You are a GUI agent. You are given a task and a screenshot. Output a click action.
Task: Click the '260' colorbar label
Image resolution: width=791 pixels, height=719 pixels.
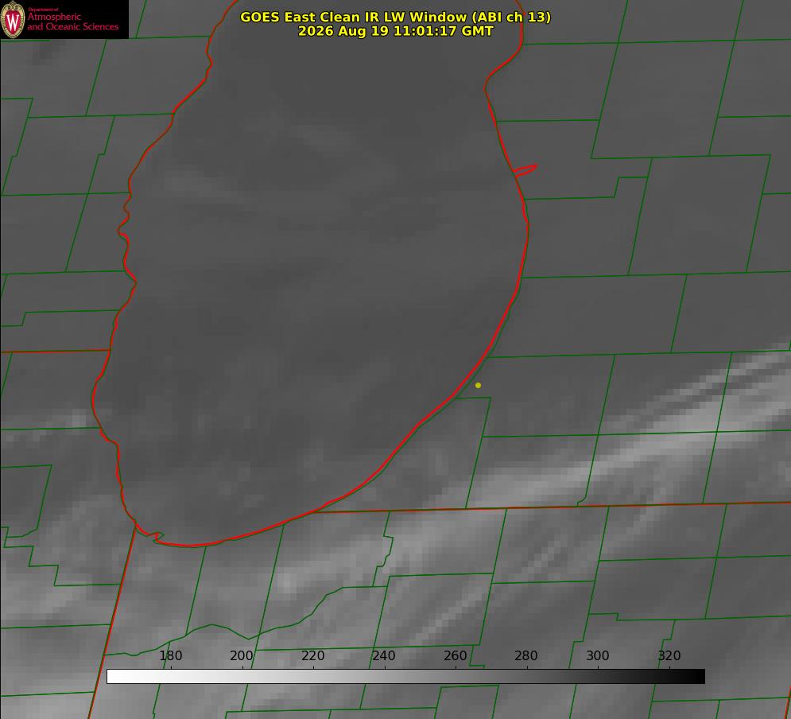pyautogui.click(x=455, y=655)
